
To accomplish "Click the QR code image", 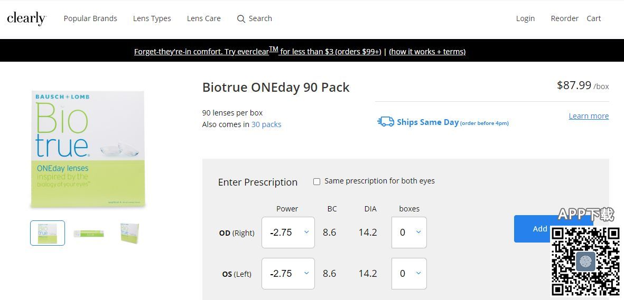I will [x=585, y=261].
